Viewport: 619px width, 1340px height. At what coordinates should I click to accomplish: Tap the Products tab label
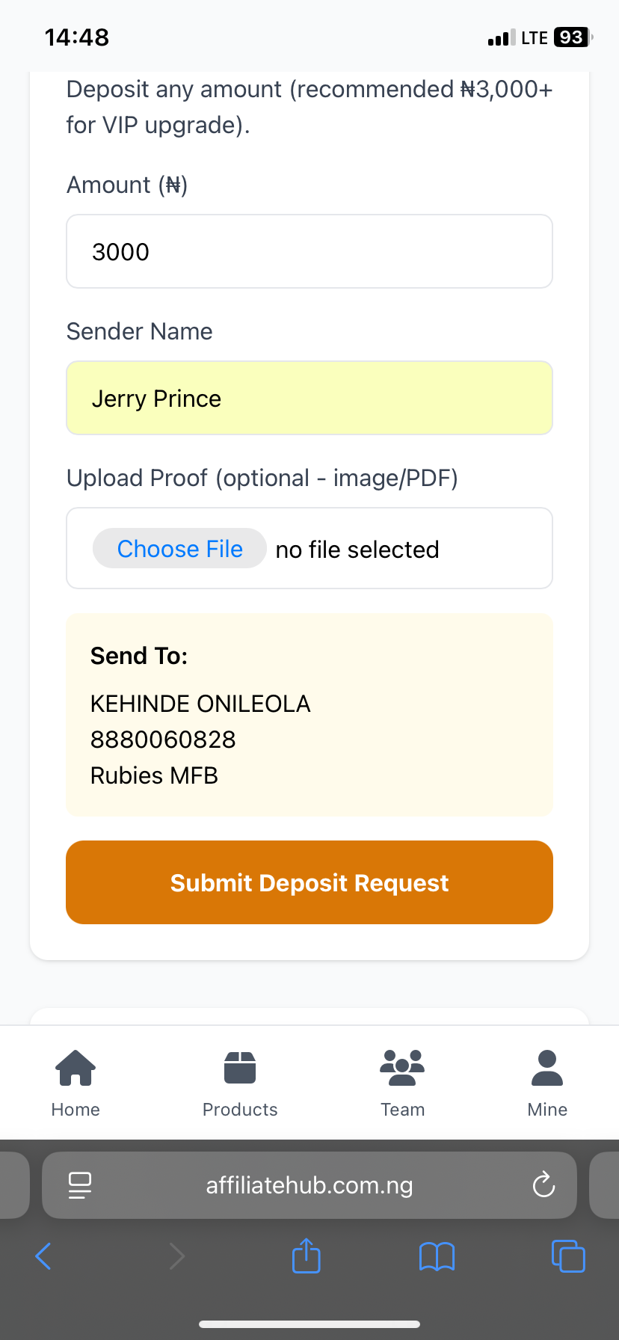240,1110
